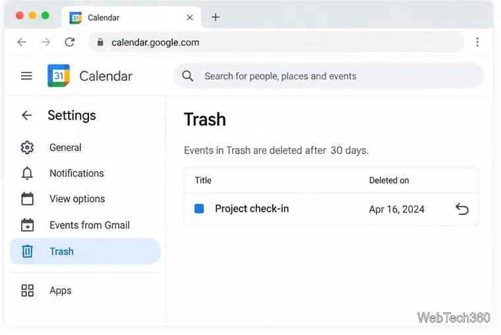Click the Trash bin icon
The image size is (501, 335).
coord(27,251)
